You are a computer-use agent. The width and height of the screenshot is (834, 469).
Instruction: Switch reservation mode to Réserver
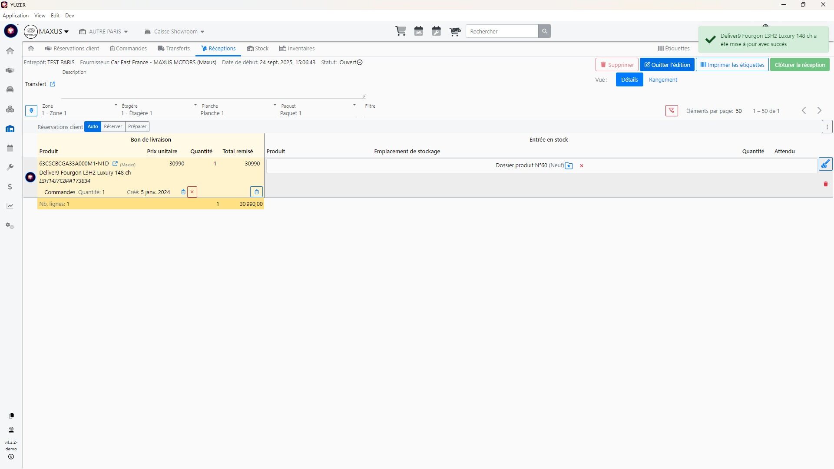[113, 127]
